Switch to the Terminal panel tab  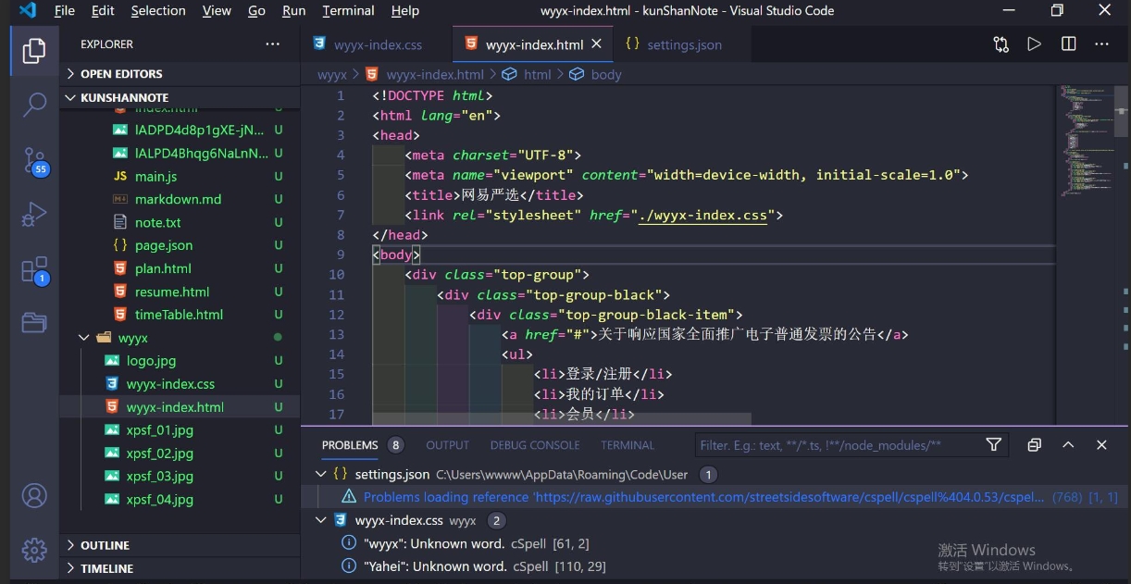pos(628,445)
